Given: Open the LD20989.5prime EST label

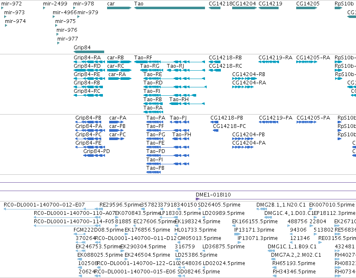Looking at the screenshot, I should pos(223,213).
